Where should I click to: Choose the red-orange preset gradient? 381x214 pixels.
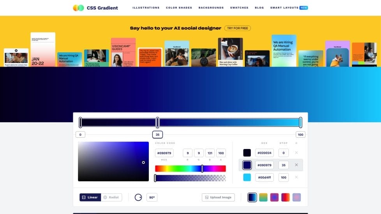[x=286, y=197]
